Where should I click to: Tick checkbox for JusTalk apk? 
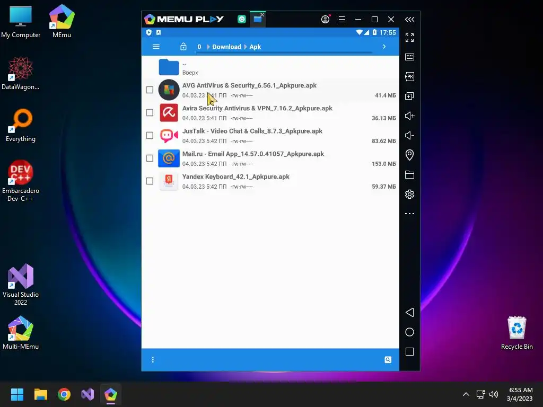(150, 136)
